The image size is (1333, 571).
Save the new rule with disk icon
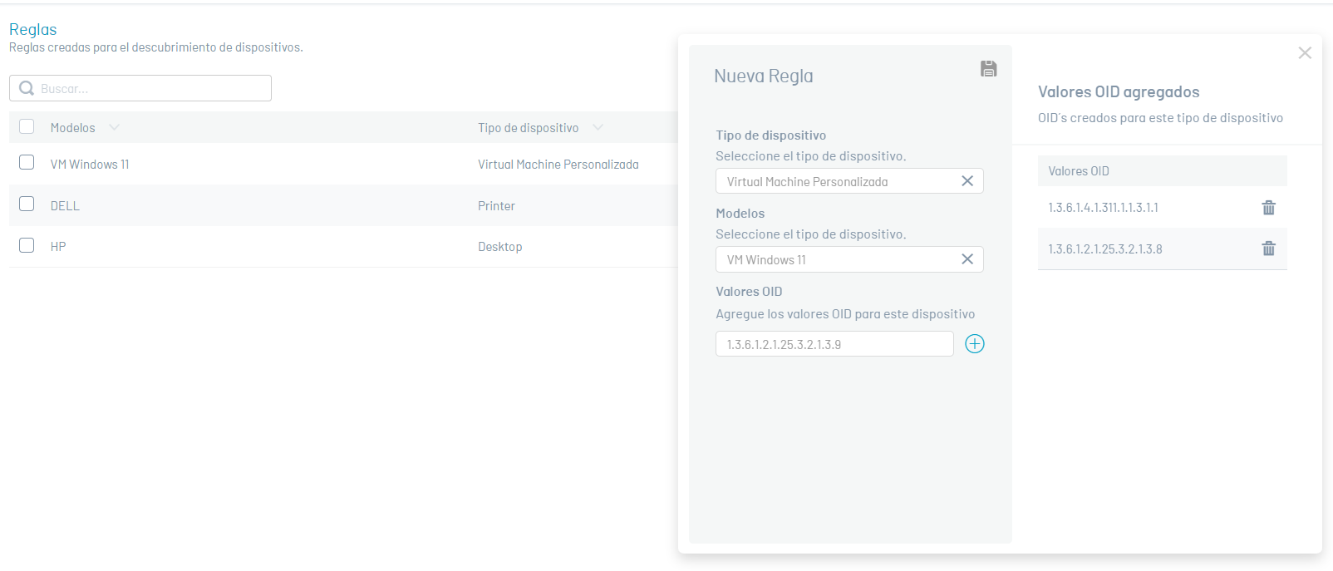pos(988,69)
